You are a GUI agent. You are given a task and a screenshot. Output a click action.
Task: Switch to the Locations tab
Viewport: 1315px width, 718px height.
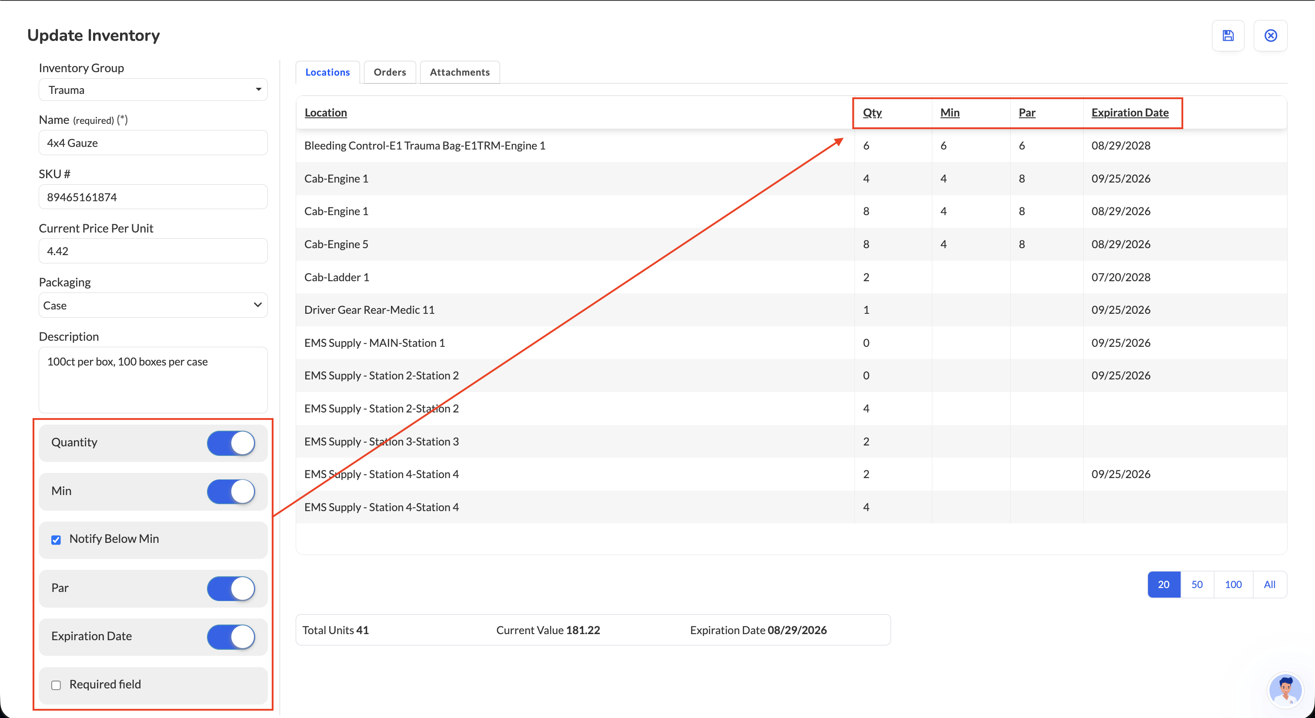tap(328, 72)
